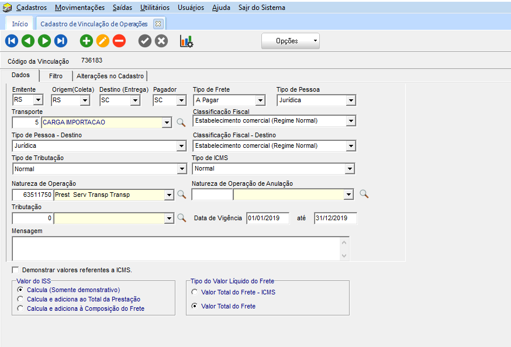This screenshot has height=347, width=511.
Task: Go to the previous record icon
Action: tap(27, 41)
